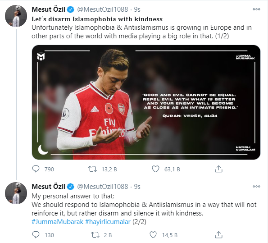Open Mesut Özil avatar on first tweet
The image size is (268, 243).
click(x=16, y=16)
